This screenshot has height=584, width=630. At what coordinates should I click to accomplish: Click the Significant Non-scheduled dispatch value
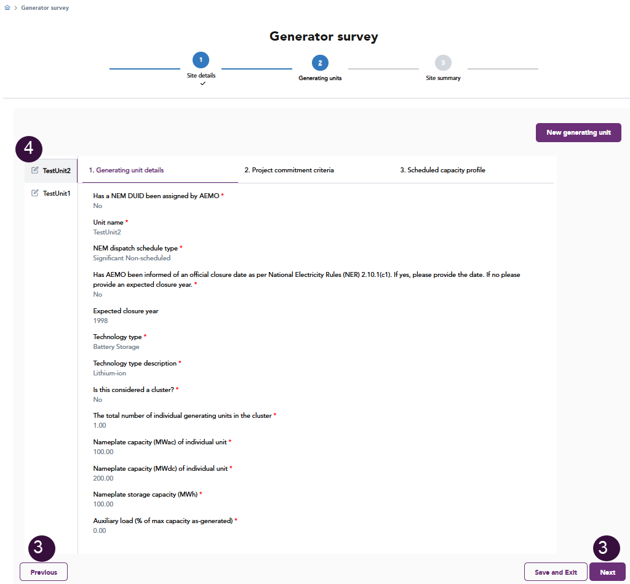pyautogui.click(x=132, y=258)
